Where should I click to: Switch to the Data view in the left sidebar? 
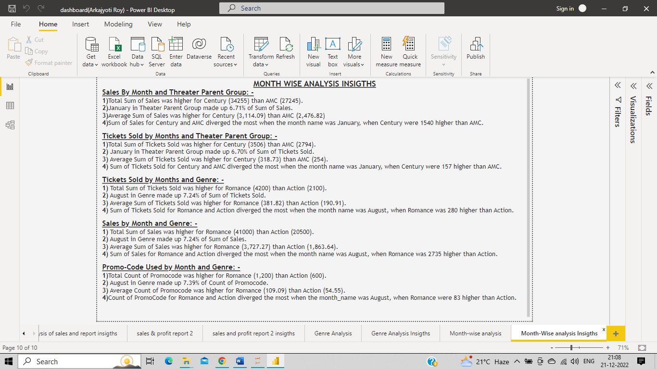(10, 105)
